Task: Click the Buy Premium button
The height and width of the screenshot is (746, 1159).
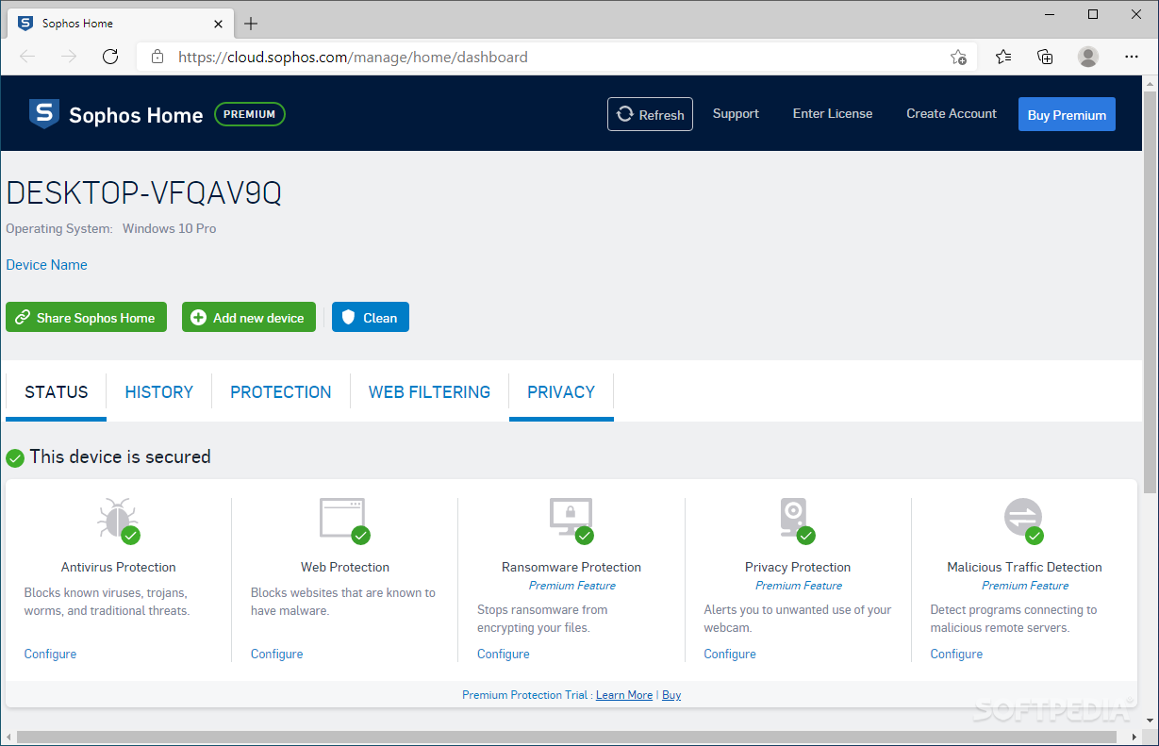Action: coord(1067,114)
